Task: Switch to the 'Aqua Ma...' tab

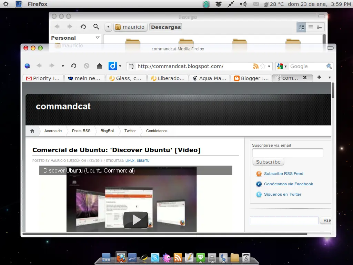Action: (x=209, y=78)
